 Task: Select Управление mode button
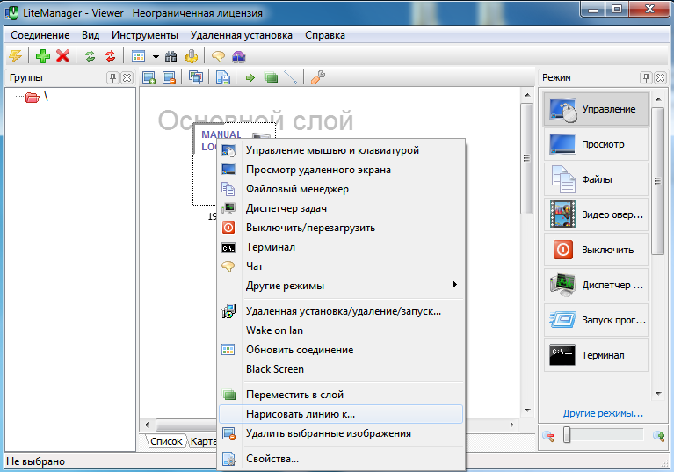596,109
